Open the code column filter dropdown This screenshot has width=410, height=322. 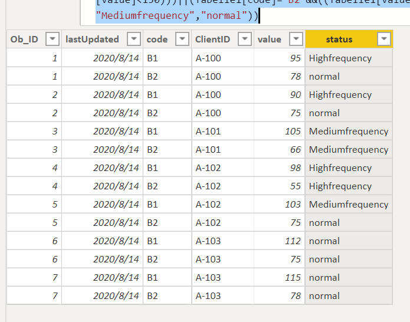coord(182,39)
